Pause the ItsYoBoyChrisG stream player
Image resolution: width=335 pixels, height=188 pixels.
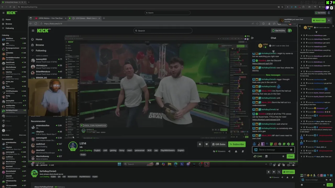tap(32, 165)
